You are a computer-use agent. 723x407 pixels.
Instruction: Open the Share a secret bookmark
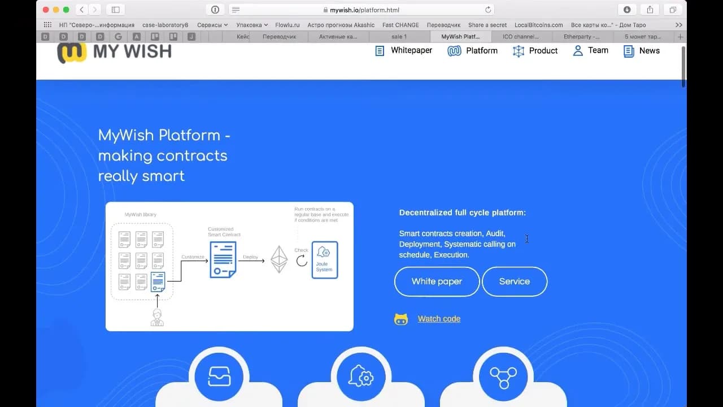point(487,25)
